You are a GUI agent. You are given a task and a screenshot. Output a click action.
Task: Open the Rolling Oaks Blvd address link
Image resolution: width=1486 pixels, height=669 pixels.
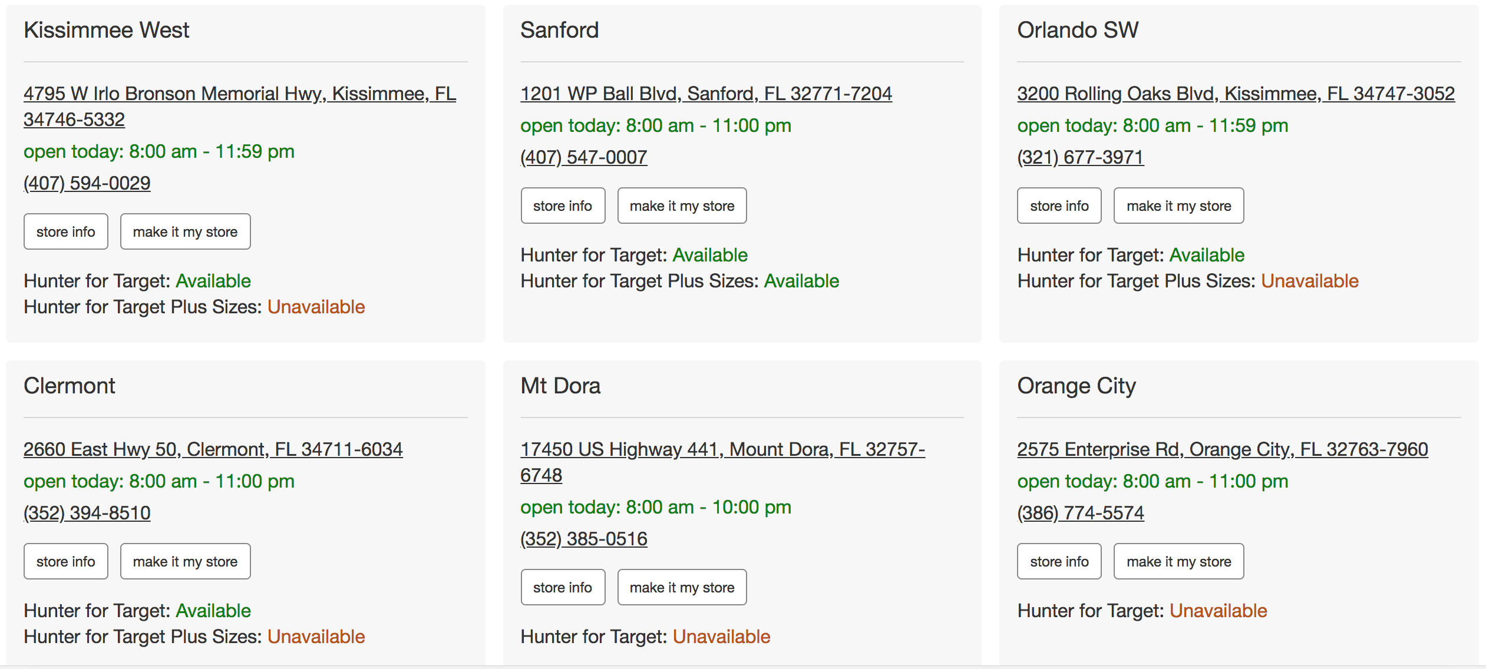(x=1236, y=94)
